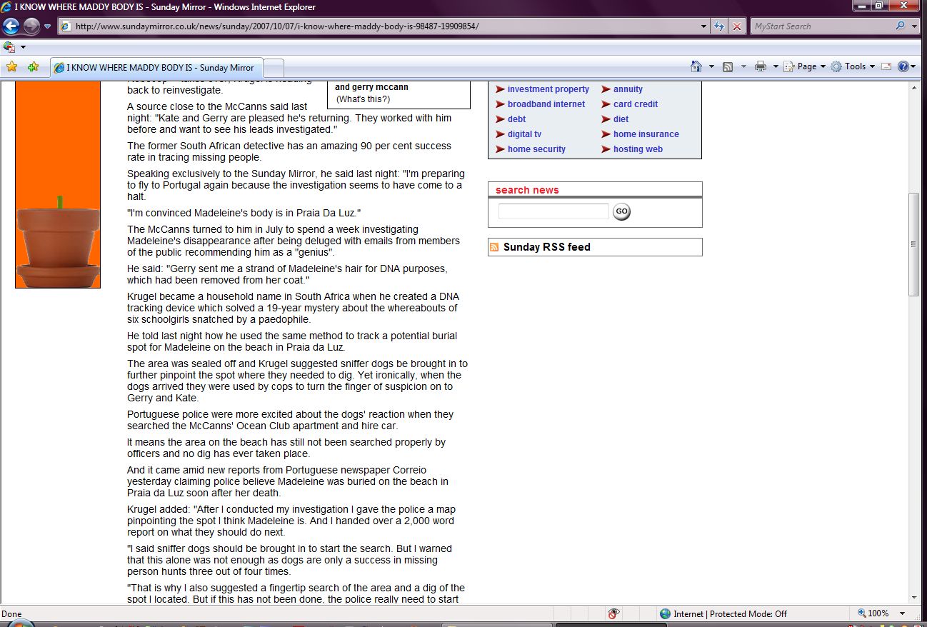The height and width of the screenshot is (627, 927).
Task: Open the zoom level dropdown arrow
Action: [903, 613]
